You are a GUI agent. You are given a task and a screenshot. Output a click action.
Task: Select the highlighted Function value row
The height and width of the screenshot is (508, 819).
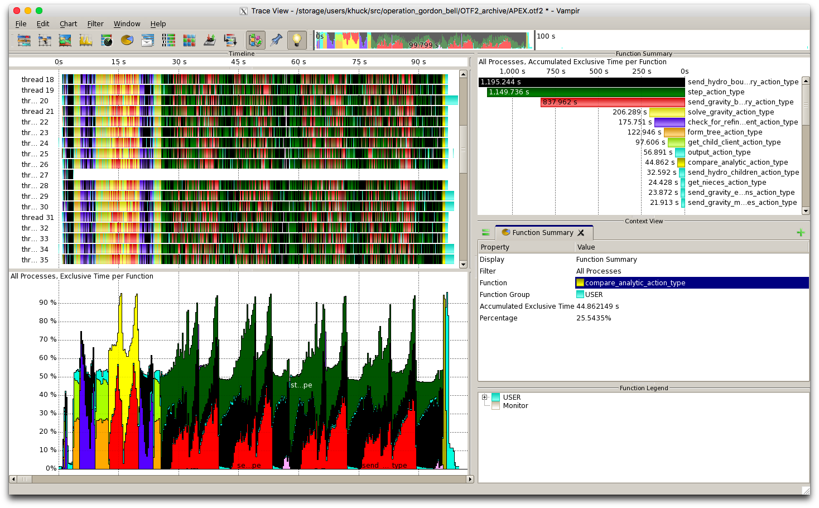[692, 283]
